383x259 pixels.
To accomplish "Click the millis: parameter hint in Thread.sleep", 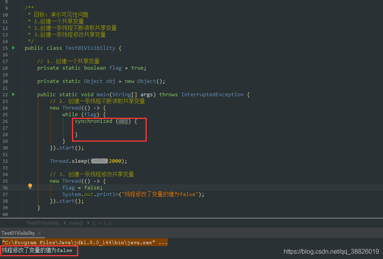I will click(99, 161).
